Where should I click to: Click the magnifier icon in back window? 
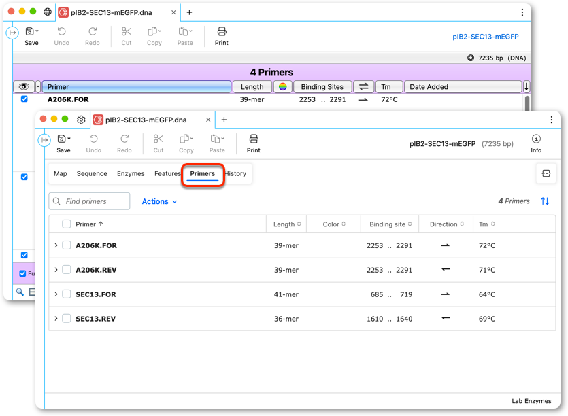coord(20,292)
